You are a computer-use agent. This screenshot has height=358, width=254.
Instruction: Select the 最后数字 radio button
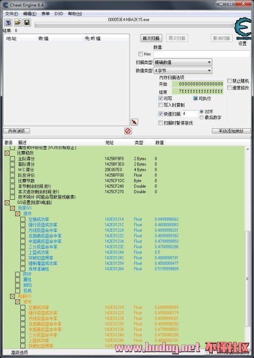[201, 117]
